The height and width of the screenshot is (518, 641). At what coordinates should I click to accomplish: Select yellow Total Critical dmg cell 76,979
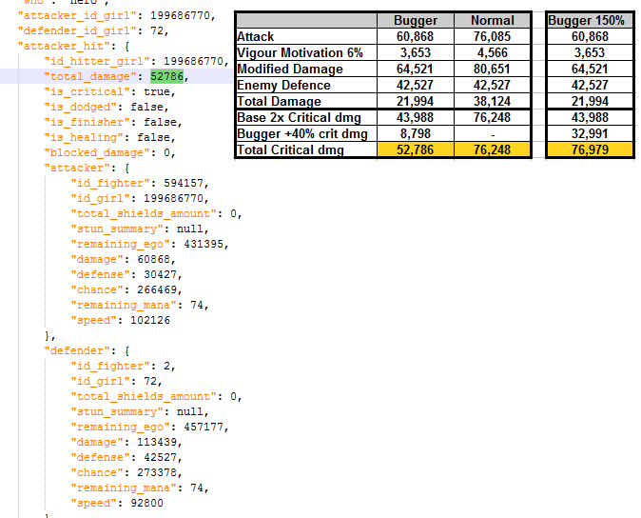[x=586, y=149]
